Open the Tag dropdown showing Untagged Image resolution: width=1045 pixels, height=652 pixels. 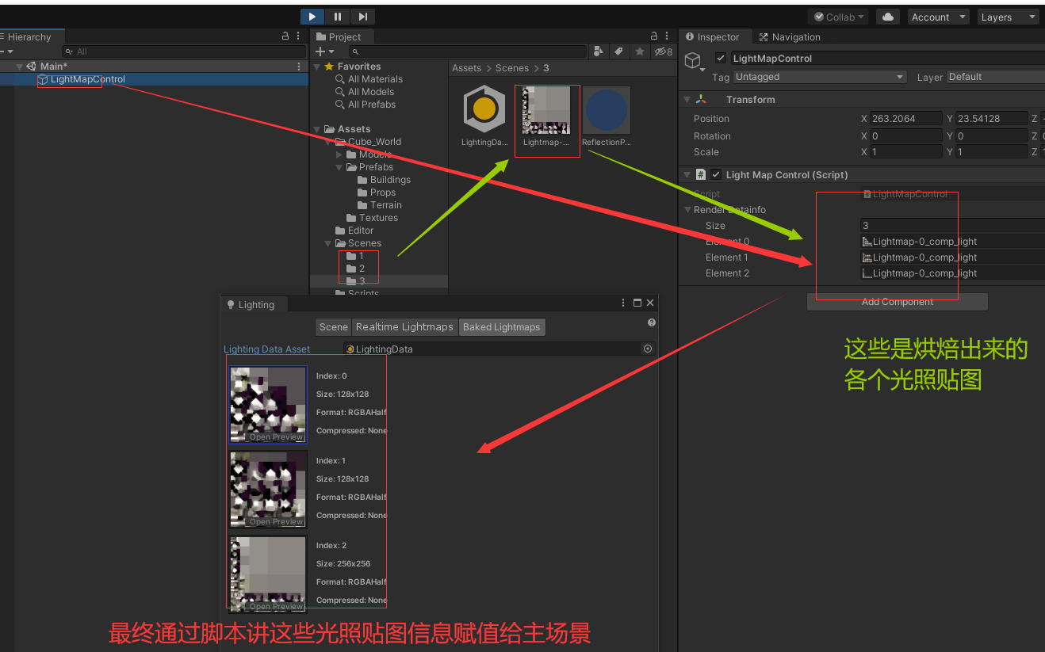coord(819,77)
